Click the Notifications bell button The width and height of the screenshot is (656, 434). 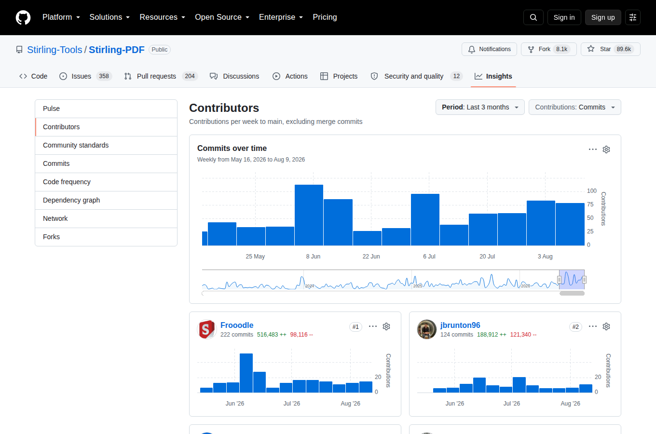tap(489, 49)
